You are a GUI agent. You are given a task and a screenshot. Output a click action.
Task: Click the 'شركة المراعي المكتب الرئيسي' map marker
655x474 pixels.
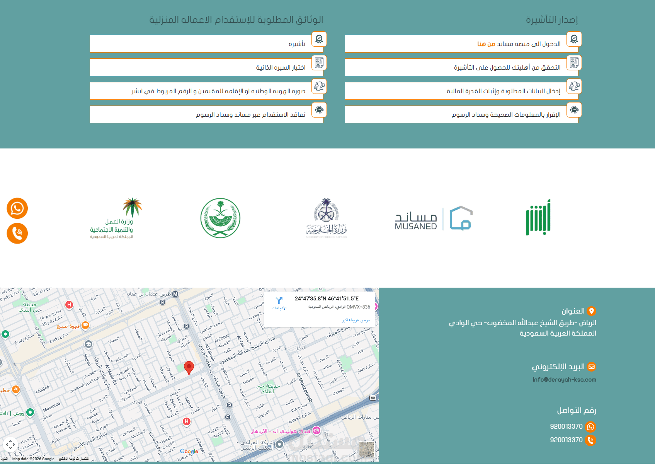point(279,445)
